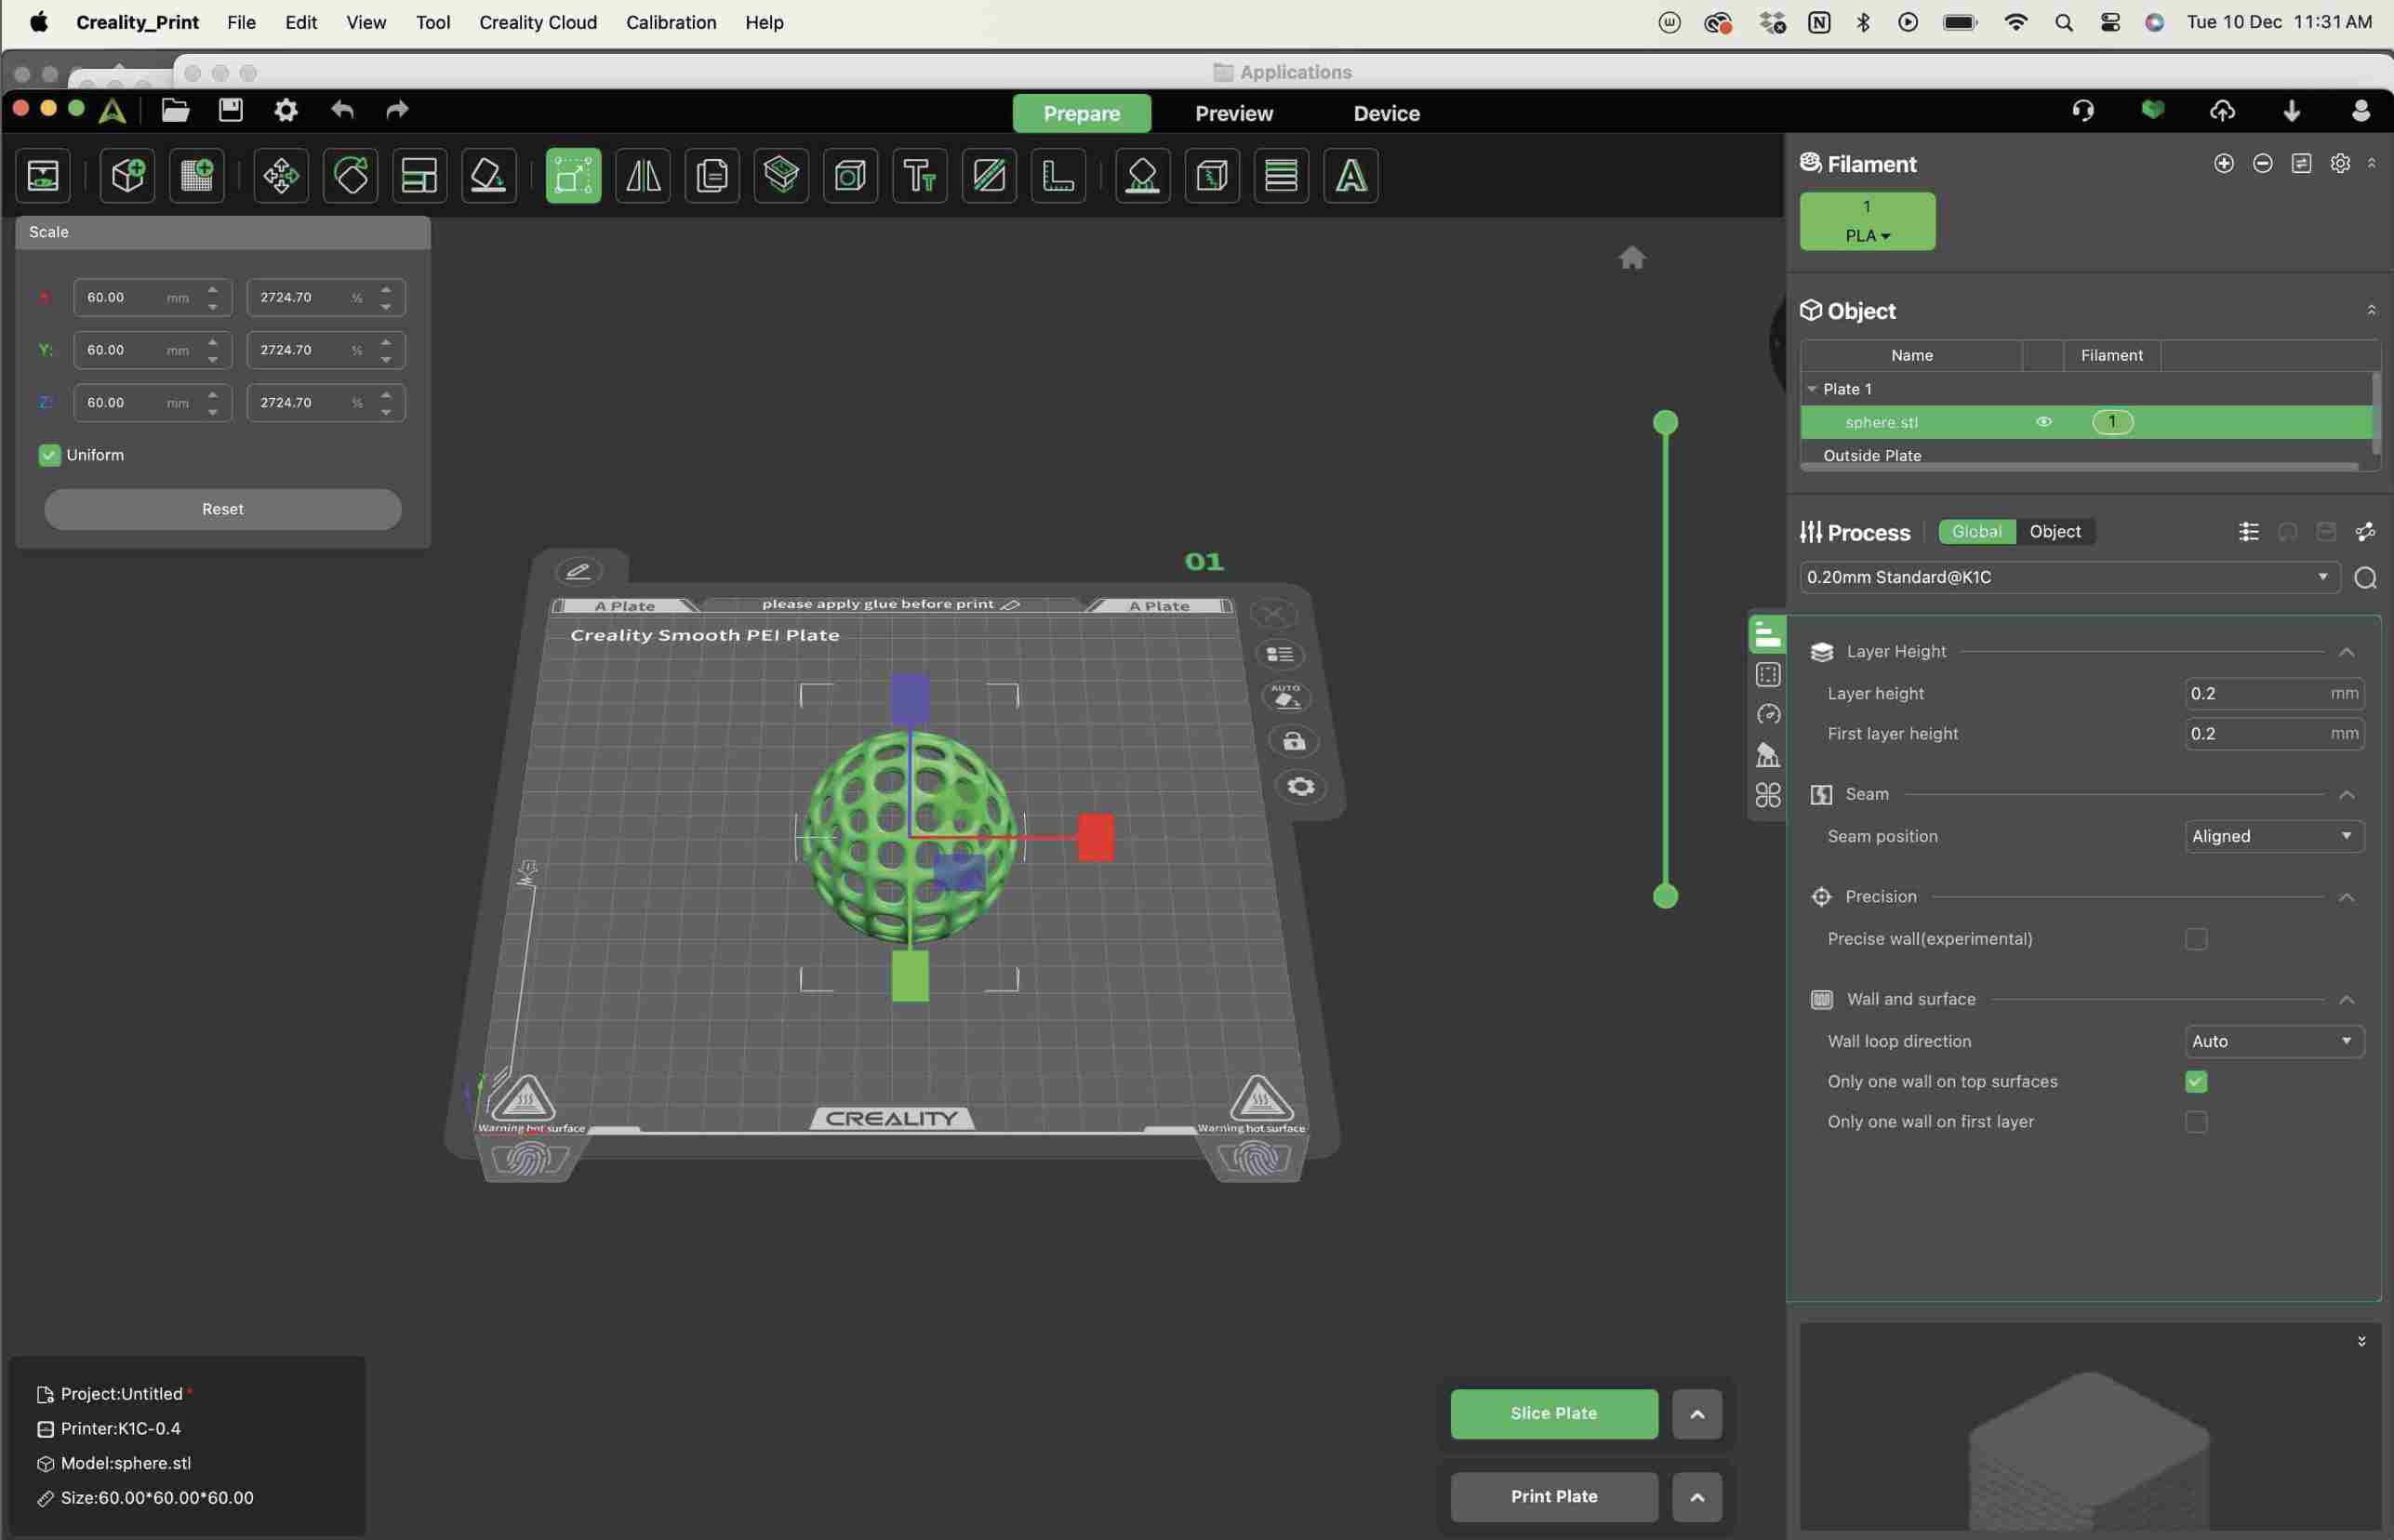Select the Move tool with four arrows
This screenshot has height=1540, width=2394.
[x=281, y=176]
